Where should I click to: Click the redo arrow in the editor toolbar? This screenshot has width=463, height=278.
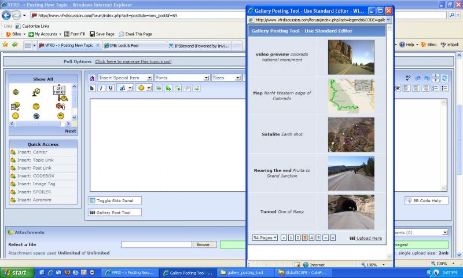coord(427,78)
